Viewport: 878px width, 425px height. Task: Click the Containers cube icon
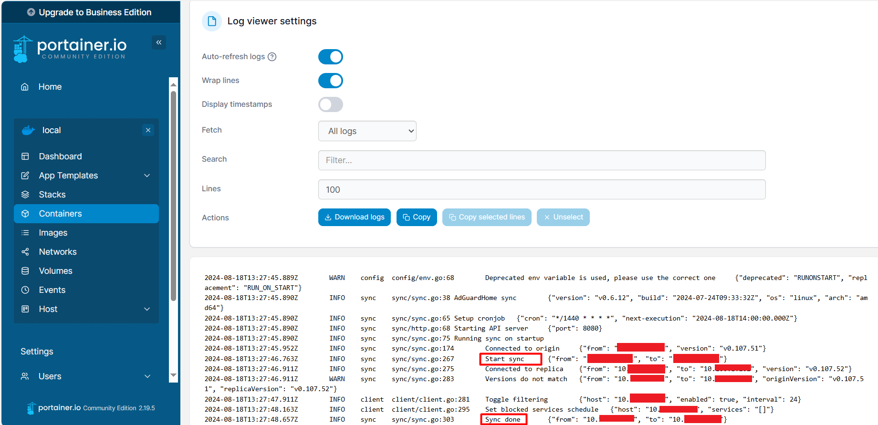click(25, 214)
